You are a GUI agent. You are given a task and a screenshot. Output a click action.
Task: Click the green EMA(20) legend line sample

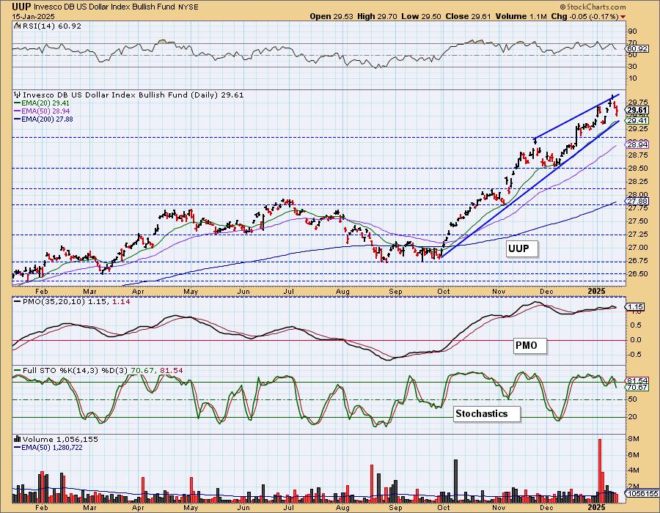(x=18, y=103)
